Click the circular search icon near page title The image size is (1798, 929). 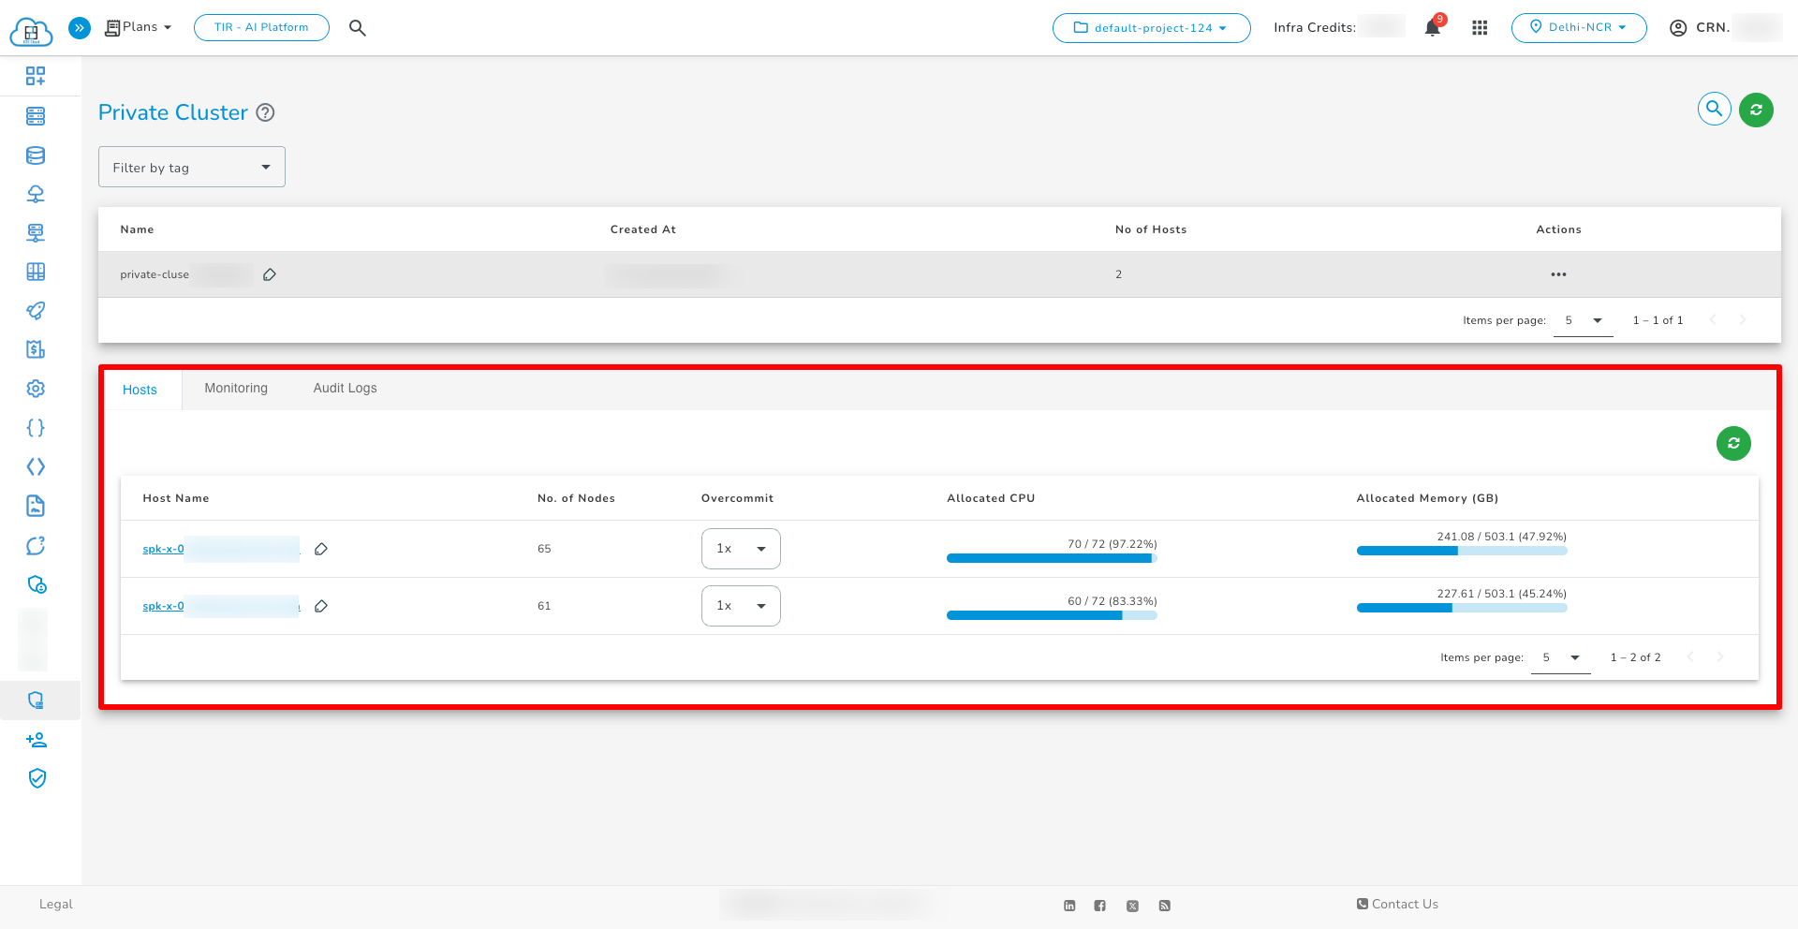point(1714,110)
